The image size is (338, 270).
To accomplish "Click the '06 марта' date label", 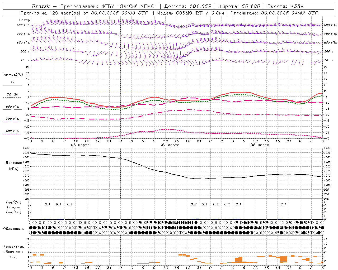I will pos(80,145).
